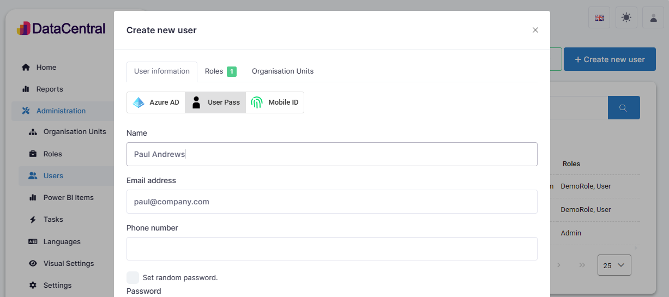Screen dimensions: 669x297
Task: Click the search magnifier button
Action: (x=624, y=108)
